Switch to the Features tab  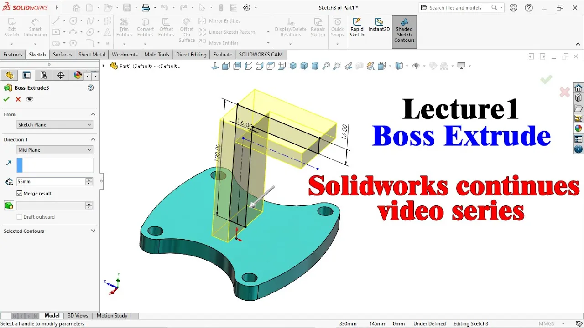click(13, 54)
